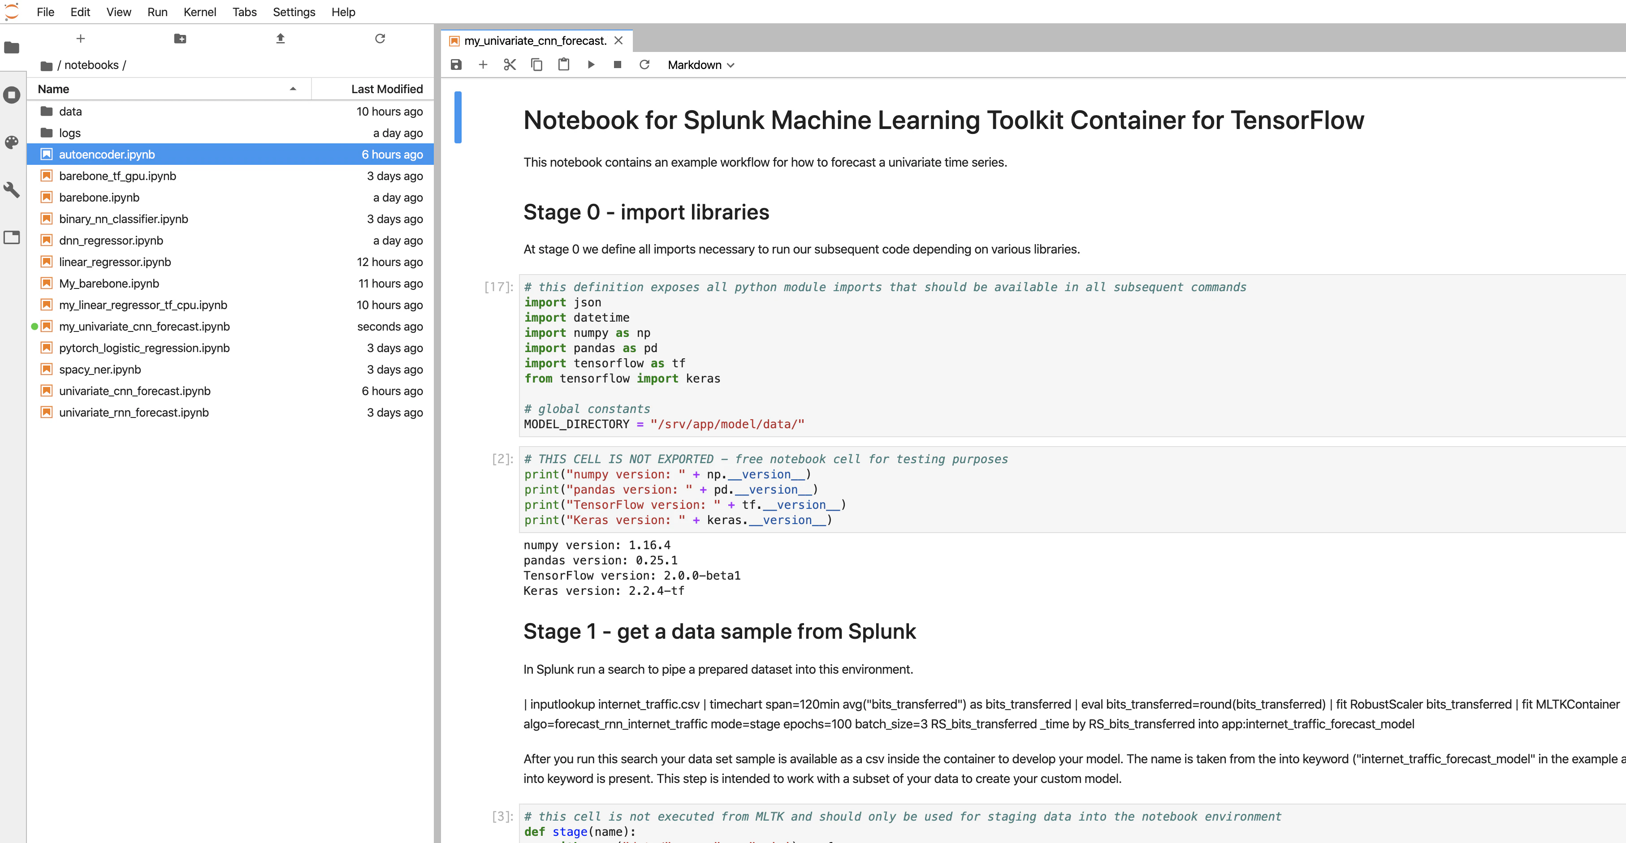Select pytorch_logistic_regression.ipynb file

230,348
